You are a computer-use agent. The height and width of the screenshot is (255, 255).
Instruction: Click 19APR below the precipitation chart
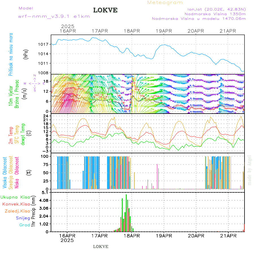coord(164,236)
